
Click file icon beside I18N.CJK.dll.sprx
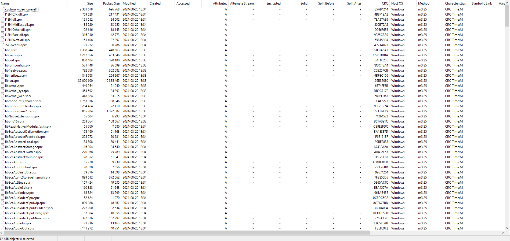point(2,14)
